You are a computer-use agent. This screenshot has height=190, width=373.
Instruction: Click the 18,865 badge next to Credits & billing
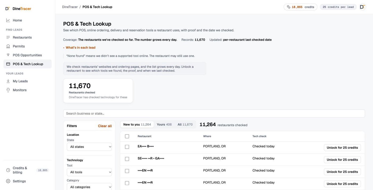(x=43, y=170)
